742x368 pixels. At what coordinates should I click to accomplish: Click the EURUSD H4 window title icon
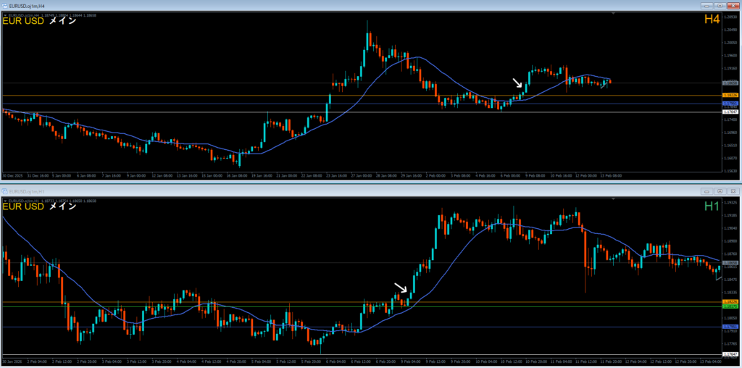tap(5, 6)
